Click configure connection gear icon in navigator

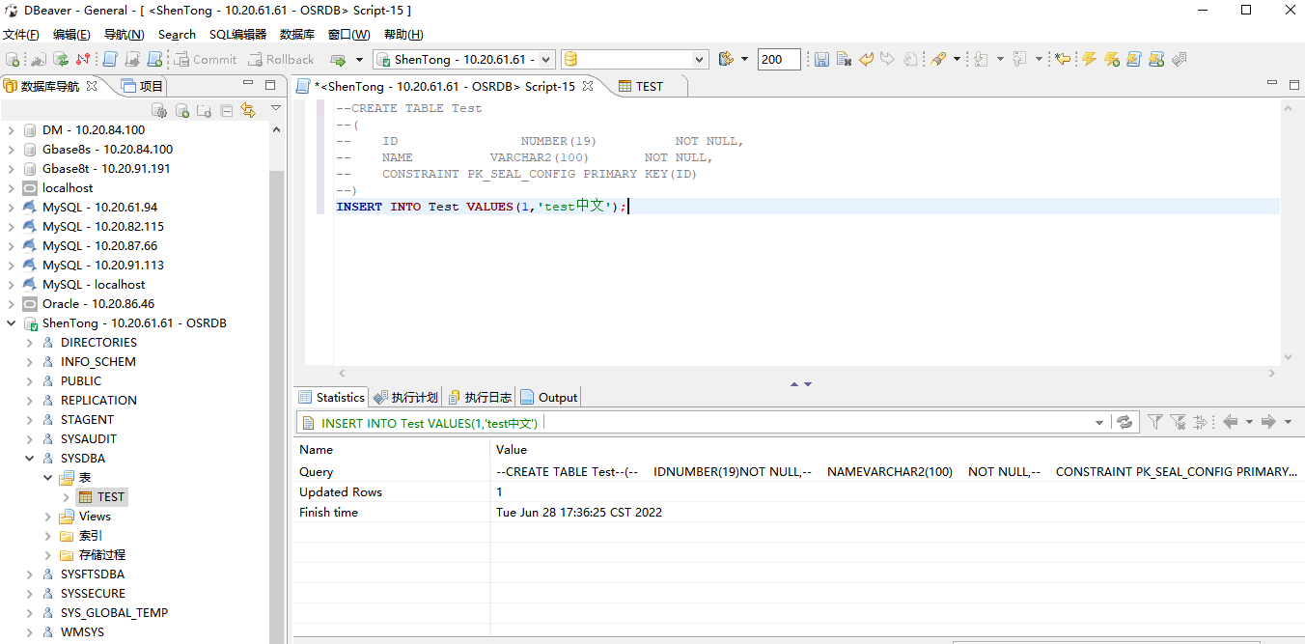pos(159,110)
